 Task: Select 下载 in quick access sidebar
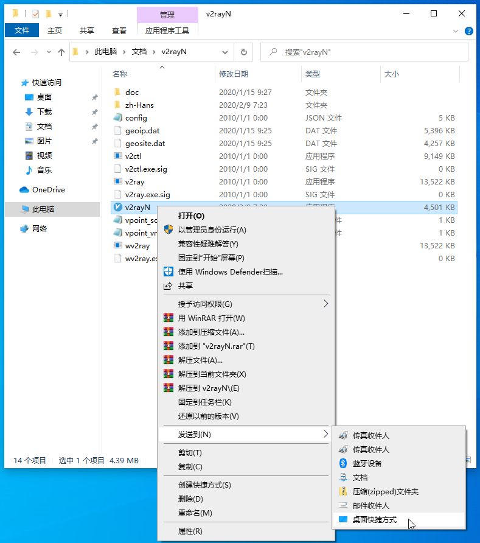[44, 112]
